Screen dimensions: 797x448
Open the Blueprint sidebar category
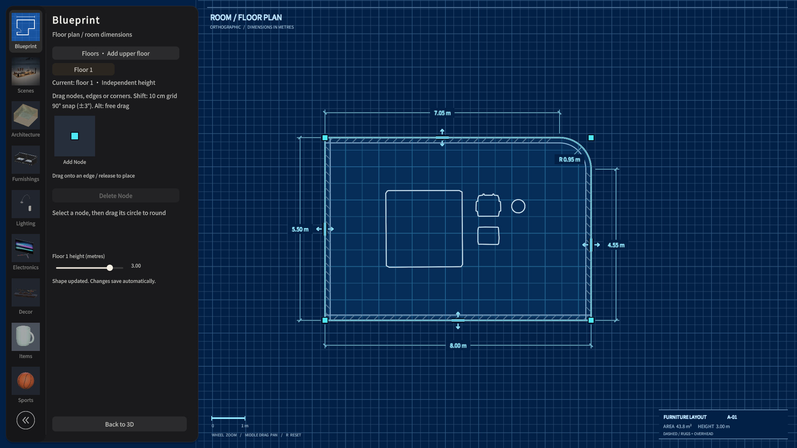coord(26,32)
